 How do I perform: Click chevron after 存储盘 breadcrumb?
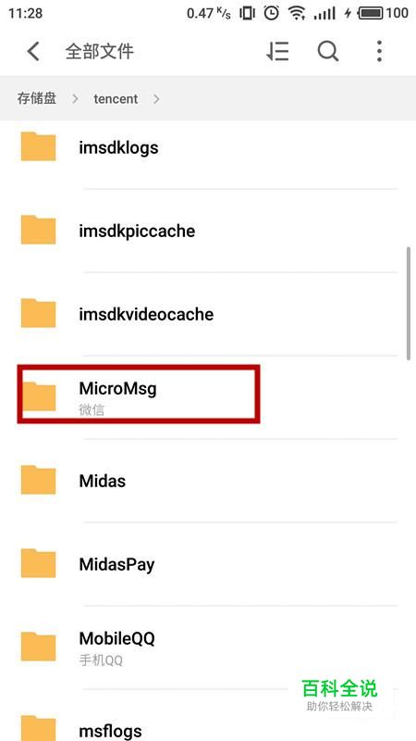(76, 99)
